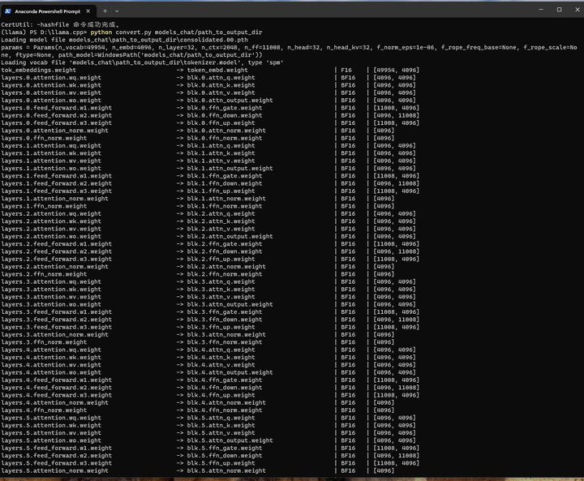Open a new terminal tab with plus
Screen dimensions: 584x481
pyautogui.click(x=105, y=11)
